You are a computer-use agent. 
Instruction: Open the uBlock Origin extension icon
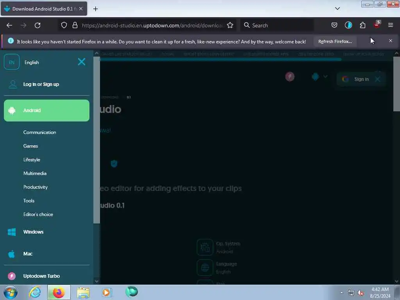coord(377,25)
